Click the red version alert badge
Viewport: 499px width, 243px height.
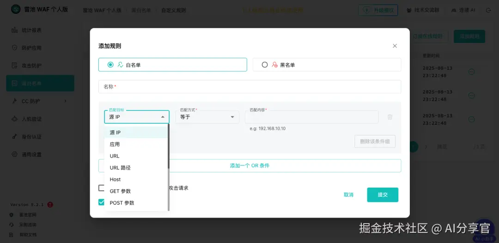50,205
